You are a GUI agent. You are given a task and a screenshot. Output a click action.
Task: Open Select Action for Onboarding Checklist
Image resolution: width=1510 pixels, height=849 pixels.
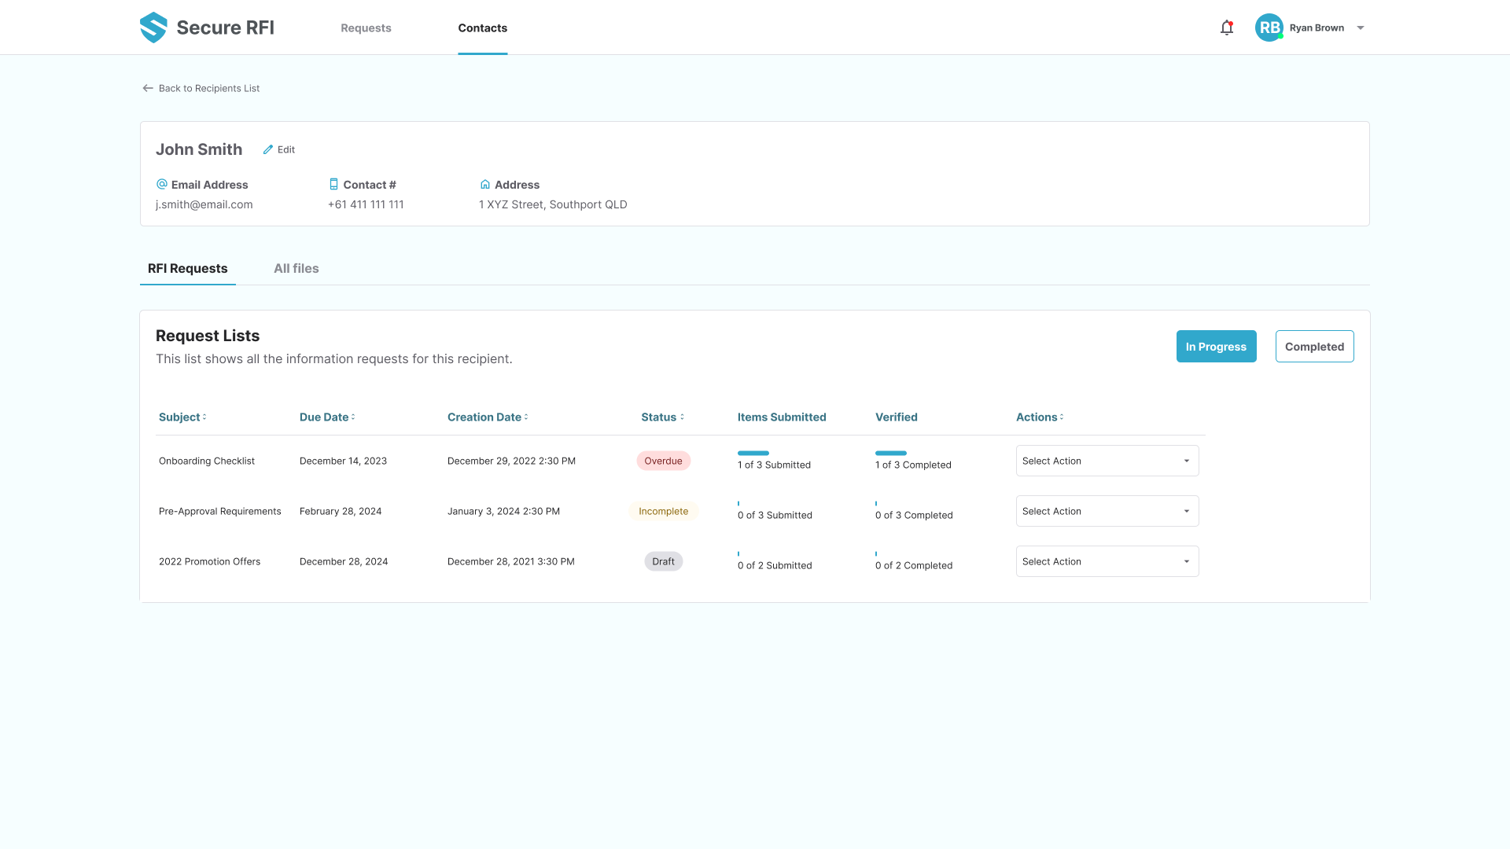[x=1107, y=461]
